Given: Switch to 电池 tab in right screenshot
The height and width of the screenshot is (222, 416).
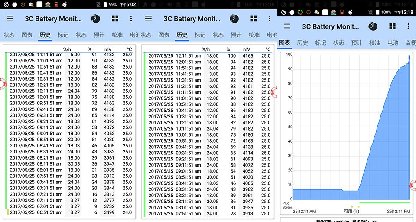Looking at the screenshot, I should coord(393,42).
